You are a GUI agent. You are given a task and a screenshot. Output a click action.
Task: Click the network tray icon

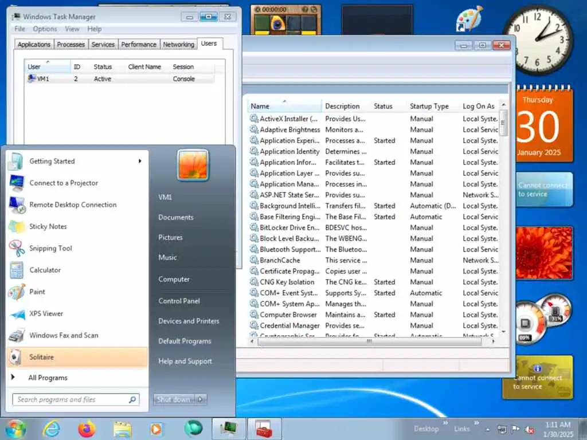pos(502,429)
